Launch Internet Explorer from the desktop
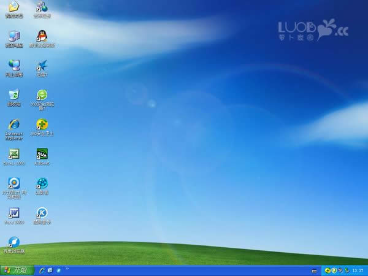The width and height of the screenshot is (368, 276). click(x=13, y=125)
